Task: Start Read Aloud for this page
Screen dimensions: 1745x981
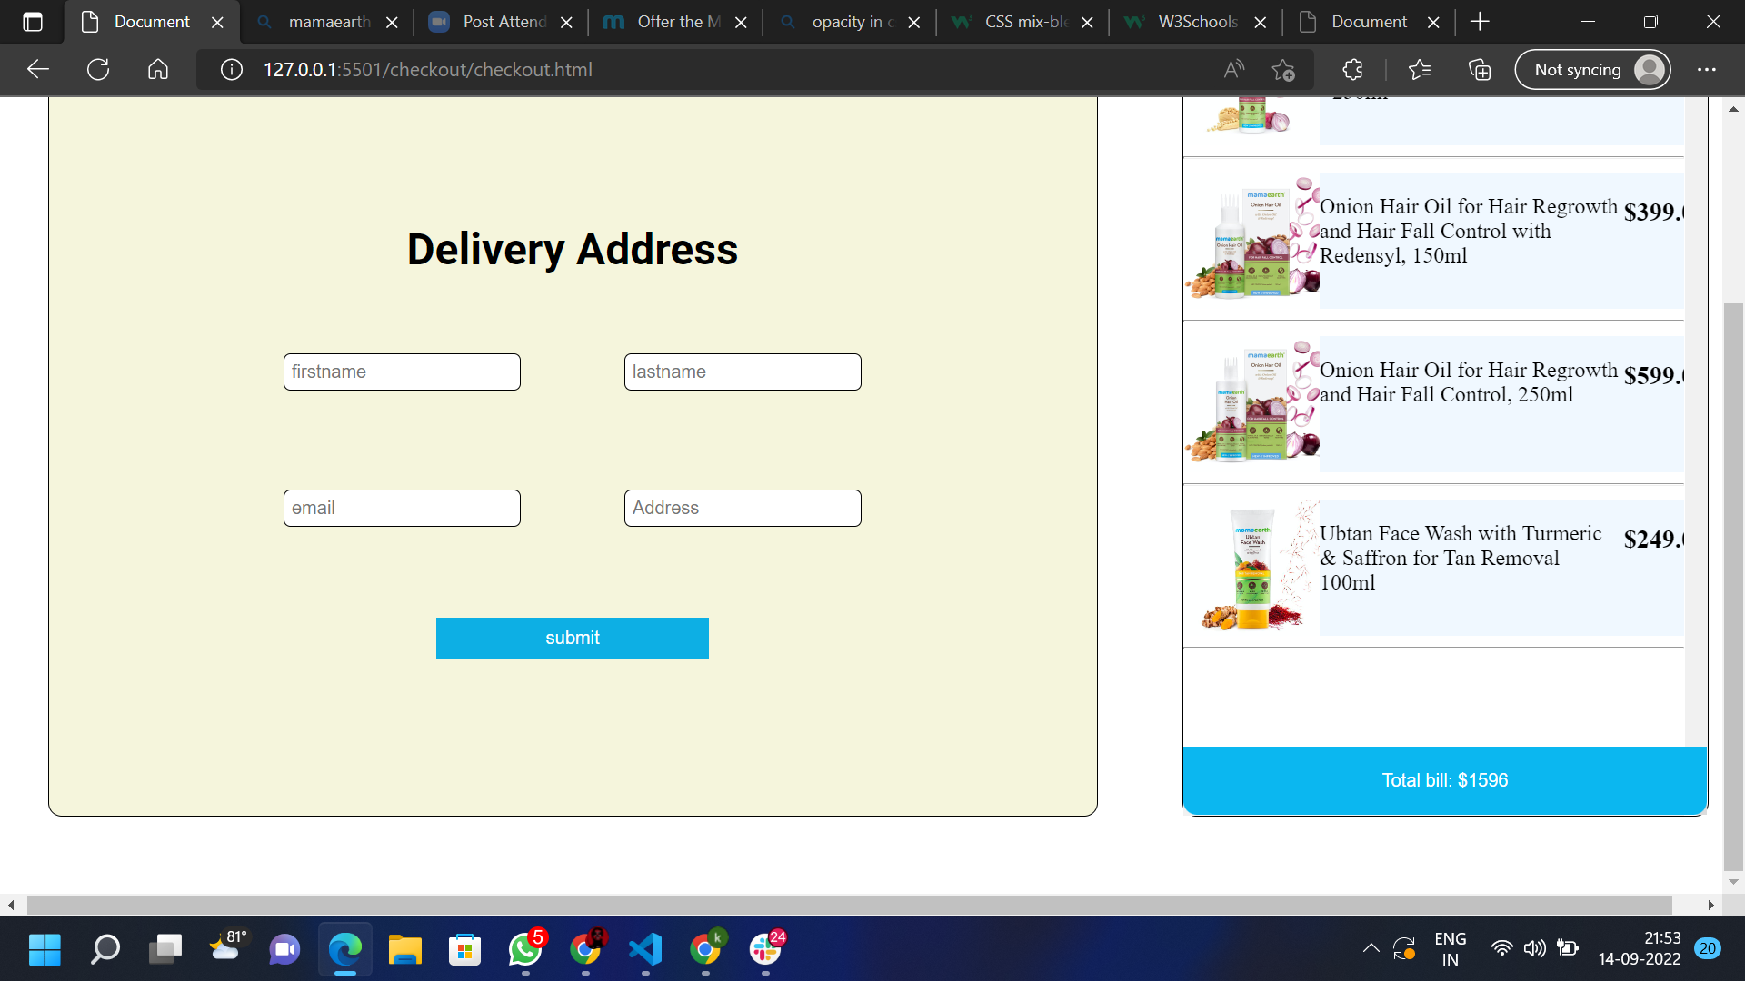Action: tap(1232, 69)
